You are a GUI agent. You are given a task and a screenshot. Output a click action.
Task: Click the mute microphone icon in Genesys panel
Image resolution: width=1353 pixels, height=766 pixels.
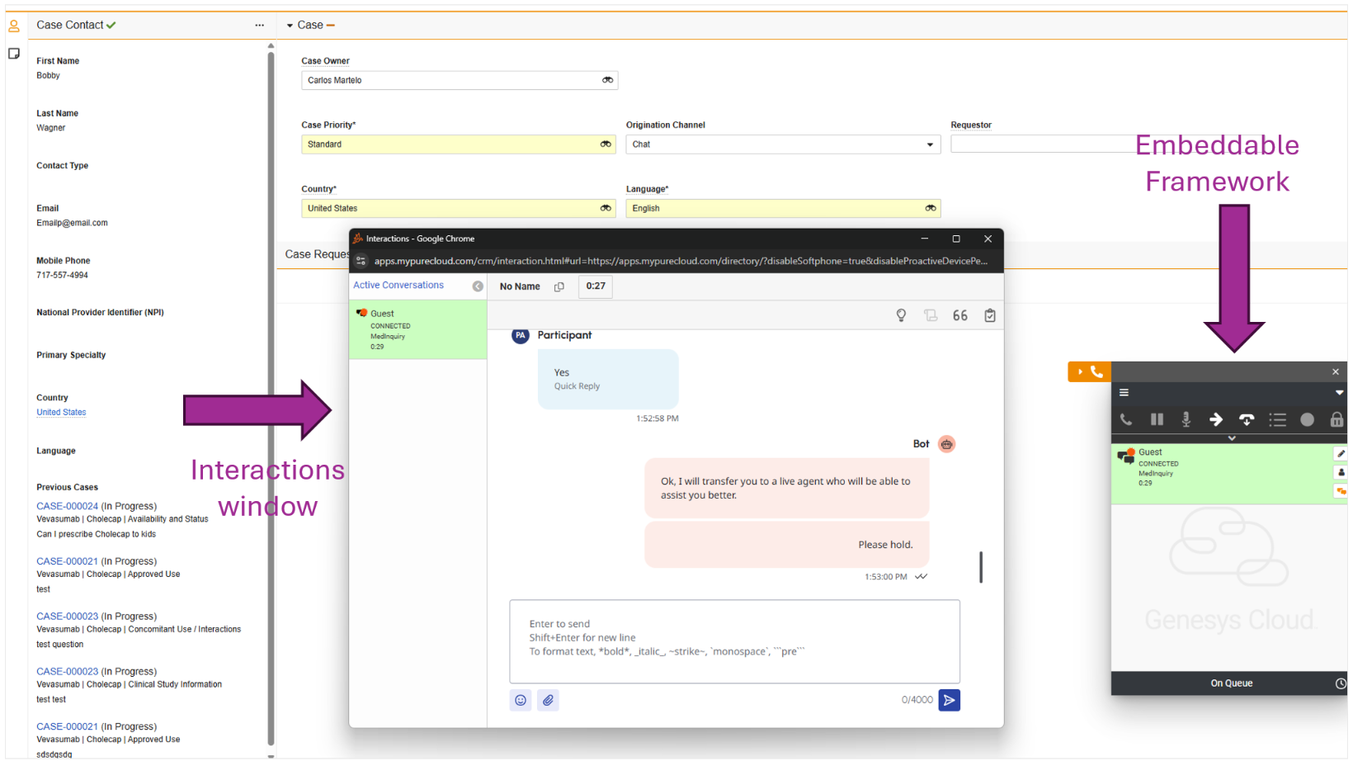point(1186,419)
